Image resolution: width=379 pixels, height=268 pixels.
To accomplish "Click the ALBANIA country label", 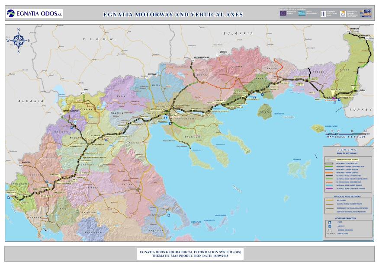I will tap(31, 100).
